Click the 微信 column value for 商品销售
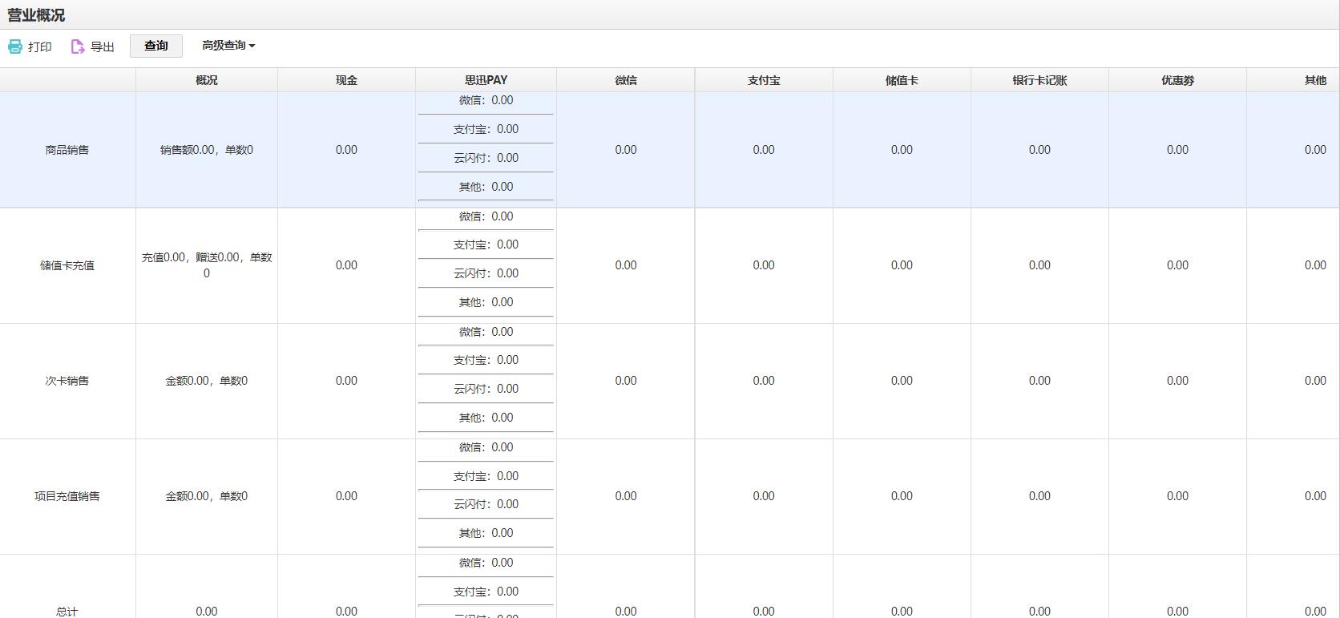Image resolution: width=1340 pixels, height=618 pixels. [x=626, y=150]
